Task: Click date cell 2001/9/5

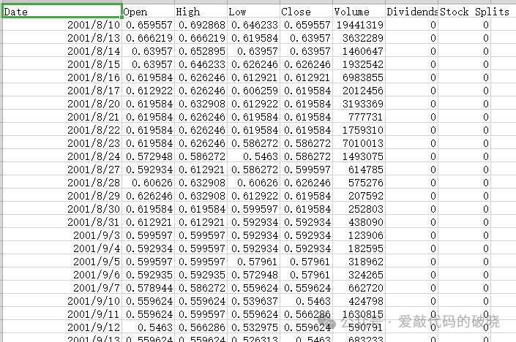Action: click(x=62, y=261)
